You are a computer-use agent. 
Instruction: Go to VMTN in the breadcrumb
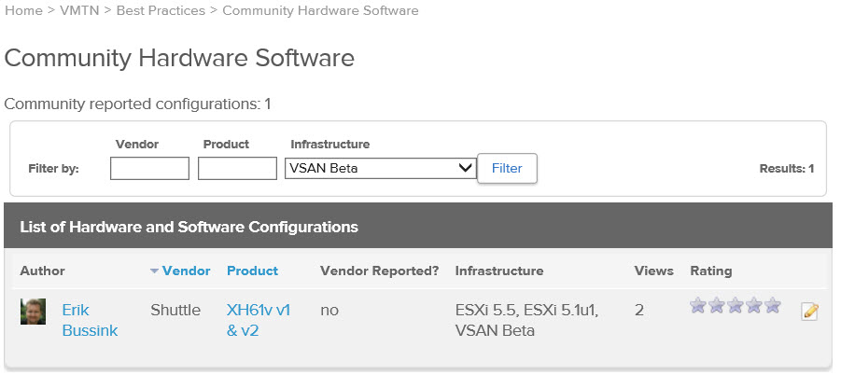tap(79, 10)
